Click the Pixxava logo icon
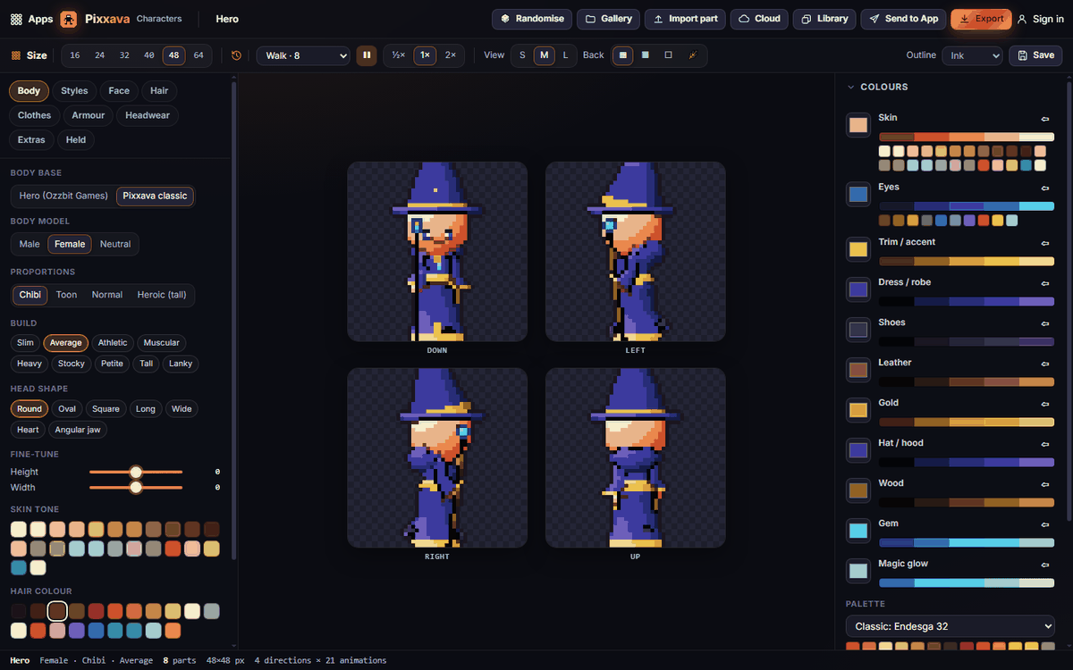This screenshot has height=670, width=1073. 69,19
